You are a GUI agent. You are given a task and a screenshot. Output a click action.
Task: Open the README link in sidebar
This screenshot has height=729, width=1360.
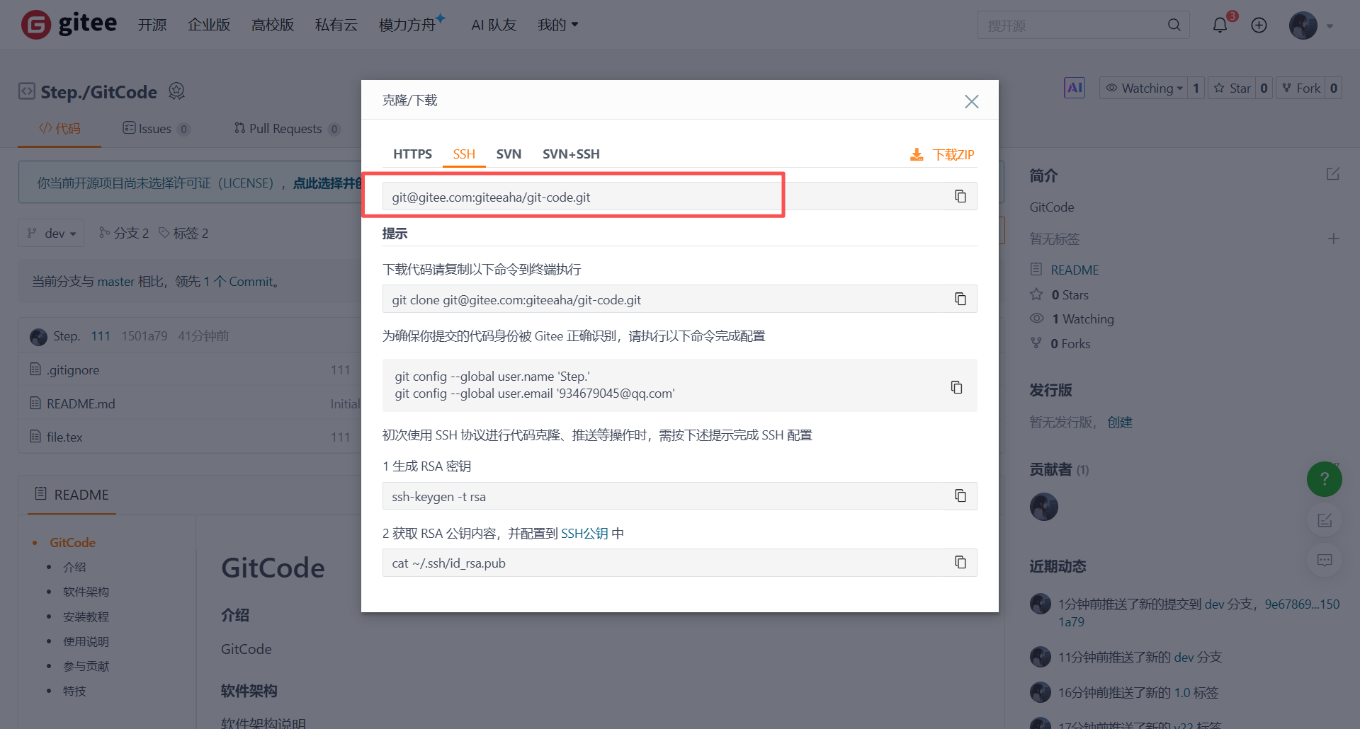pyautogui.click(x=1075, y=270)
